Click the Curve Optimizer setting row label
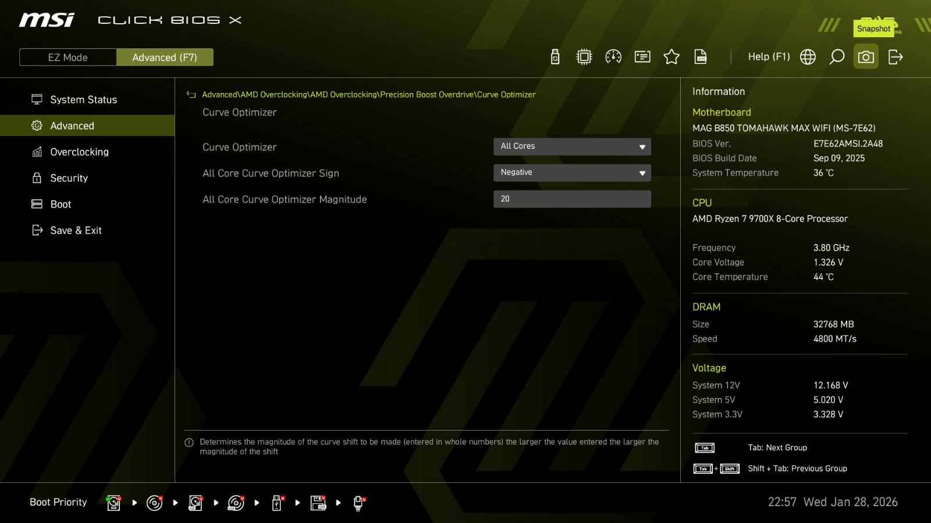The width and height of the screenshot is (931, 523). [239, 147]
